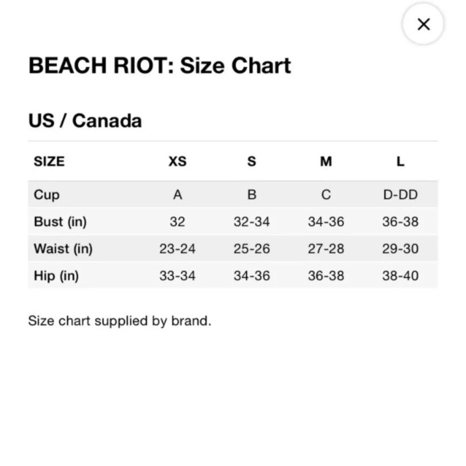Click the Waist (in) row label
This screenshot has height=466, width=466.
[x=63, y=249]
